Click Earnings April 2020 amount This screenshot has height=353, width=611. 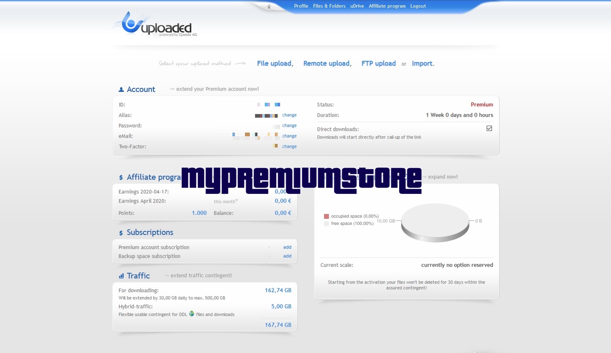click(283, 201)
